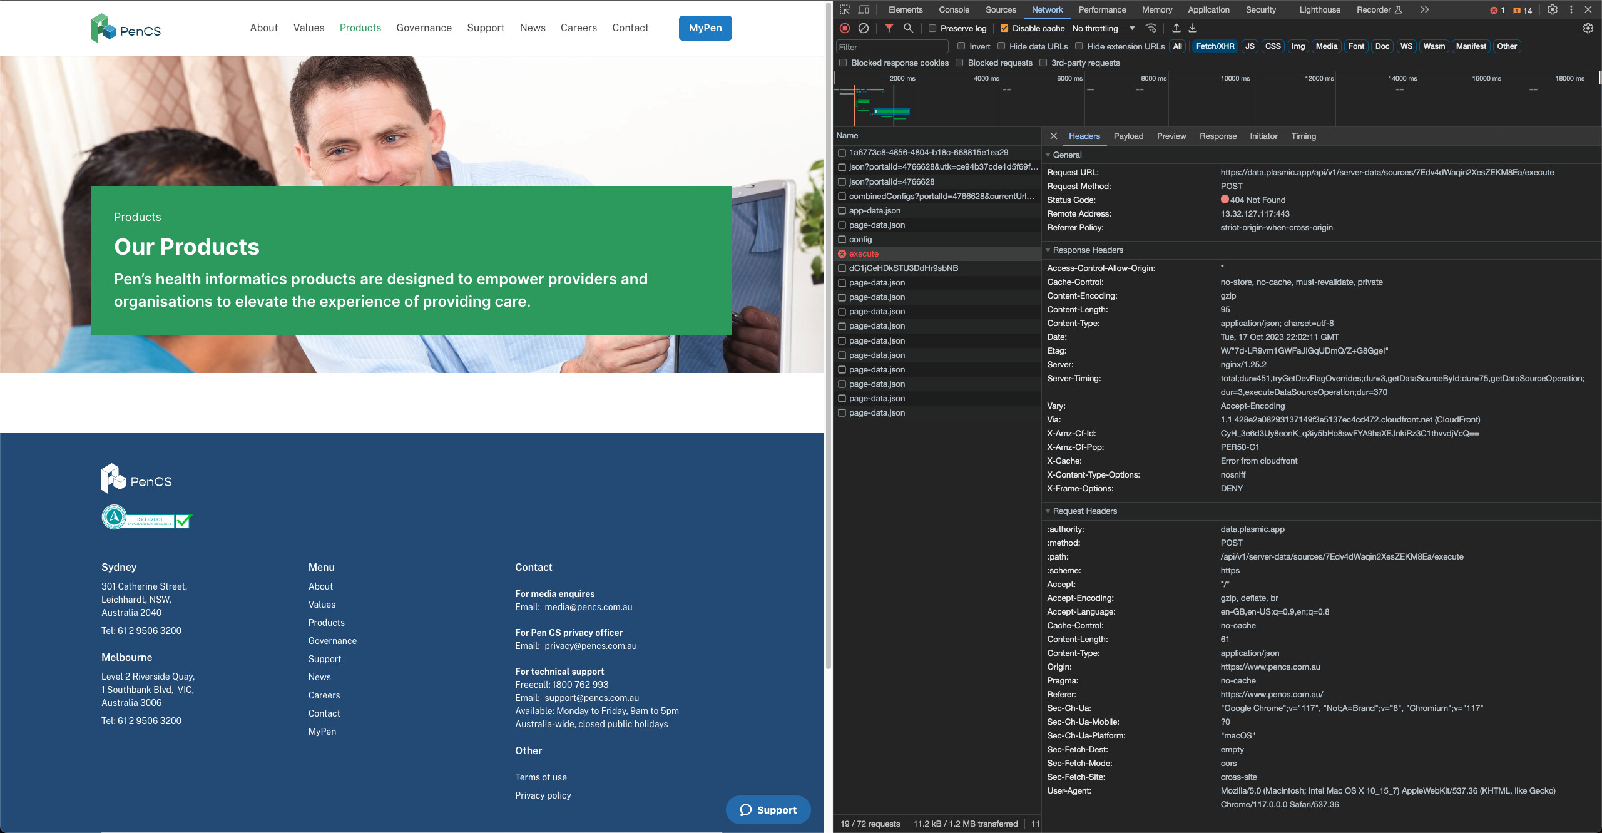Click the Governance navigation link
1602x833 pixels.
424,28
